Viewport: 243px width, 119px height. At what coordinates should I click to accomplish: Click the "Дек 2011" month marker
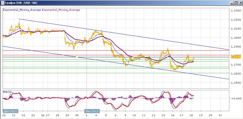click(10, 111)
